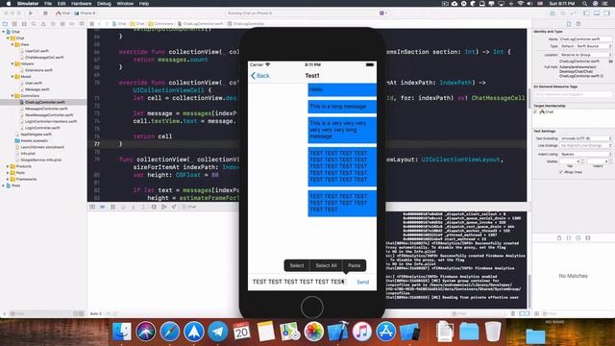Expand the Products folder
The image size is (615, 346).
click(8, 166)
